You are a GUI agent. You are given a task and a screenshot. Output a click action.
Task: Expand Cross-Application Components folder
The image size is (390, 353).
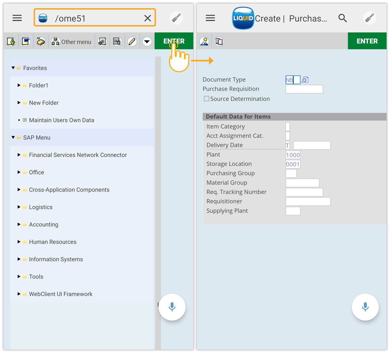[x=19, y=190]
